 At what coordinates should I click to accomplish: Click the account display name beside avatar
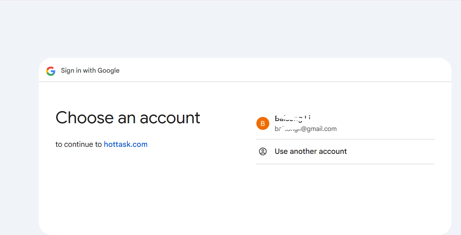(292, 118)
